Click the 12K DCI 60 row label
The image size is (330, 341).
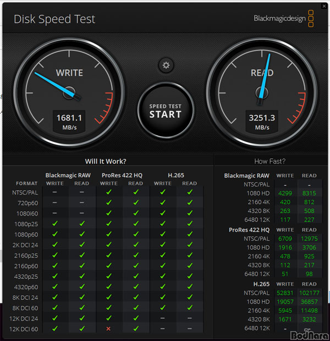(24, 329)
